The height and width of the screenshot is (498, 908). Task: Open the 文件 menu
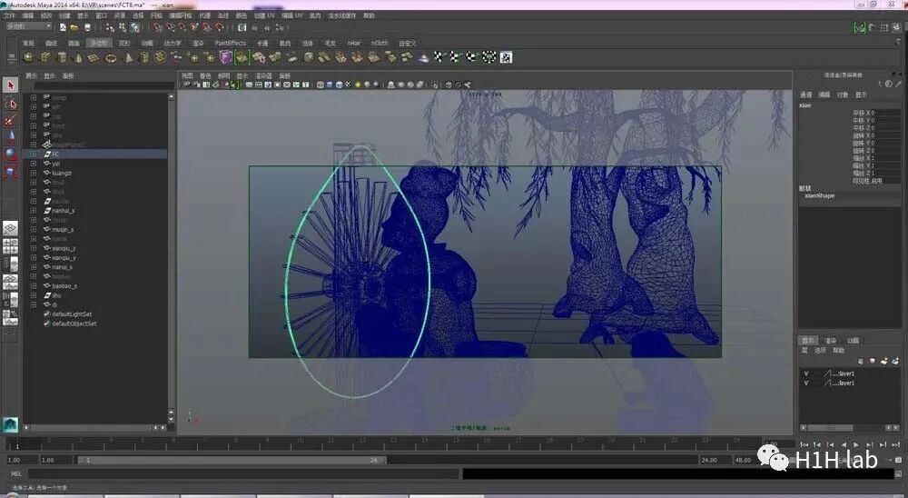(x=9, y=15)
